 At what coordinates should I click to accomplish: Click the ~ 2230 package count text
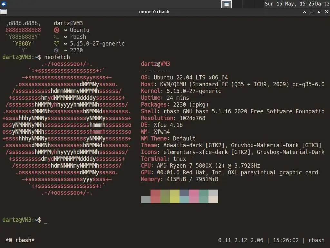click(73, 50)
